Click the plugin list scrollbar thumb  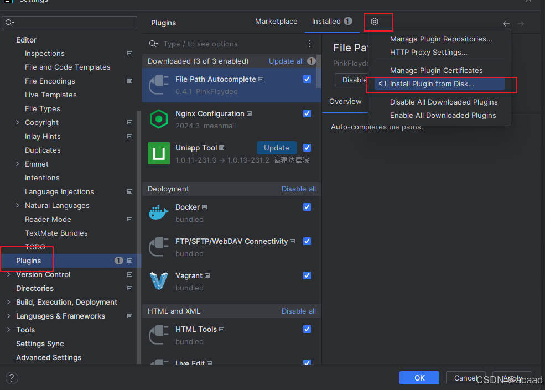pos(319,71)
